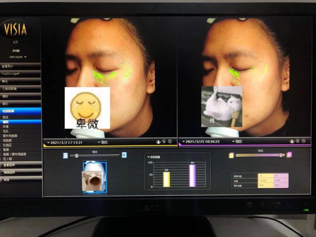
Task: Click the eye zoom-in icon right of the zoom slider
Action: pos(124,155)
